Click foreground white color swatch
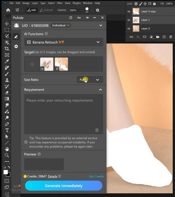 6,172
